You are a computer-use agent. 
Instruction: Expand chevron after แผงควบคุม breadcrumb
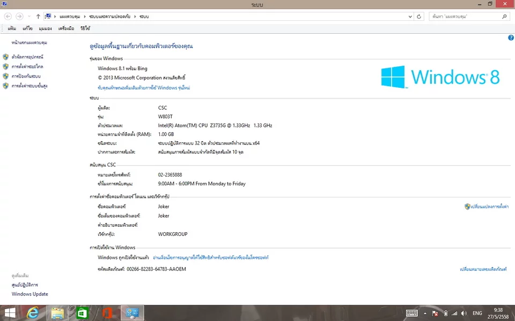84,17
